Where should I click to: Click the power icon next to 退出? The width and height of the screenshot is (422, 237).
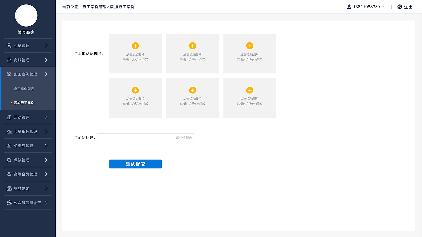400,7
